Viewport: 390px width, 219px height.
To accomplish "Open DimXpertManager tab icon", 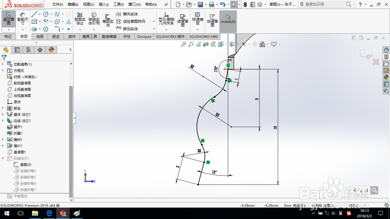I will click(x=40, y=50).
